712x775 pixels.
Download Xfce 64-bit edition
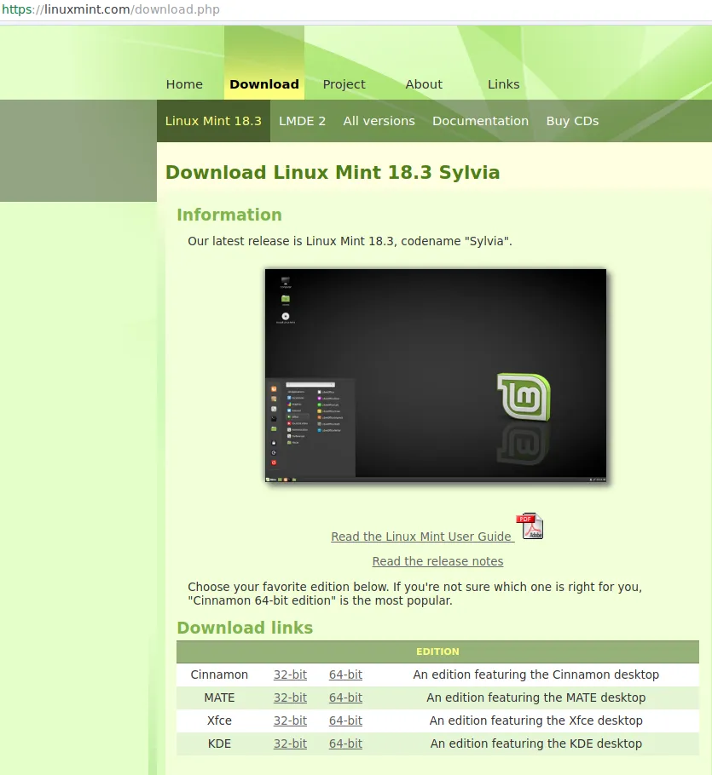pyautogui.click(x=346, y=720)
